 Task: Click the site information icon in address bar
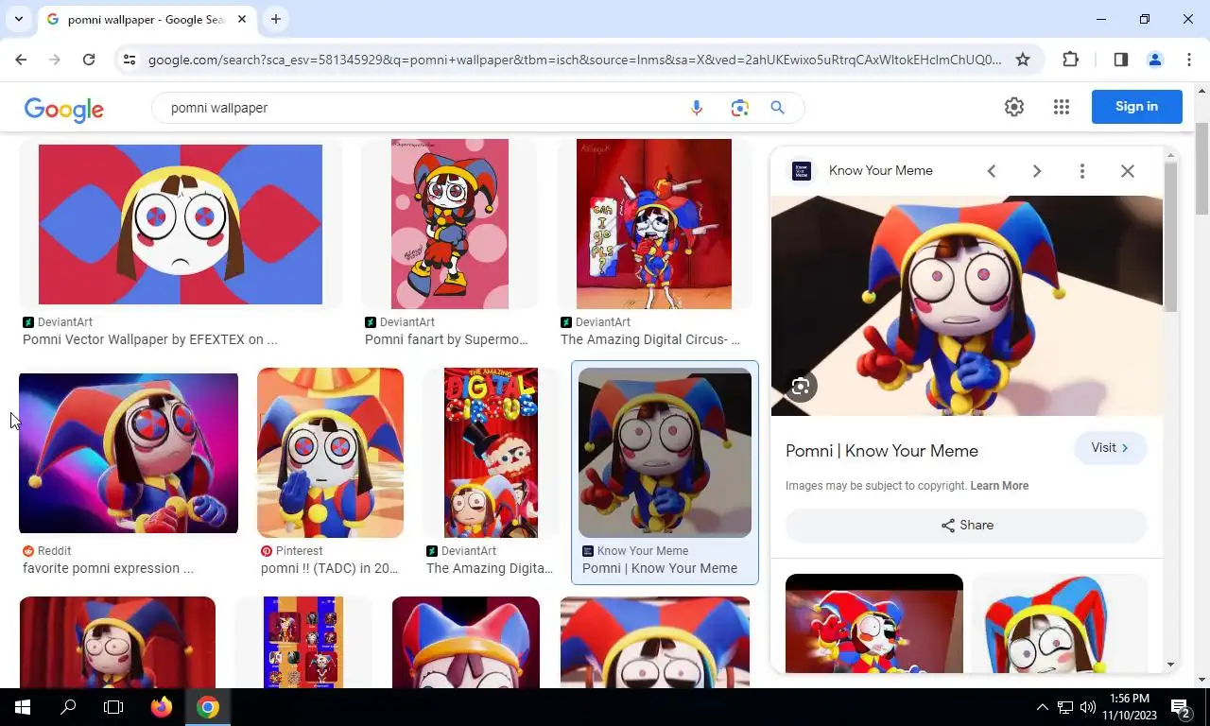pyautogui.click(x=130, y=60)
